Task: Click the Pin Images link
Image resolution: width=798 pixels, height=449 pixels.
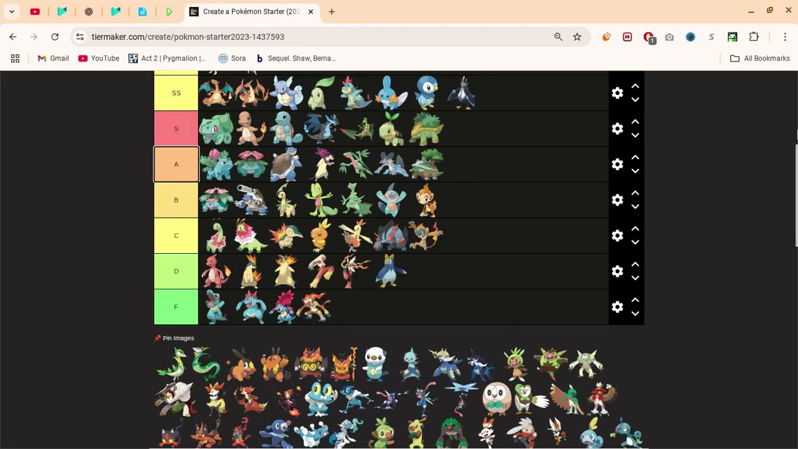Action: pyautogui.click(x=175, y=338)
